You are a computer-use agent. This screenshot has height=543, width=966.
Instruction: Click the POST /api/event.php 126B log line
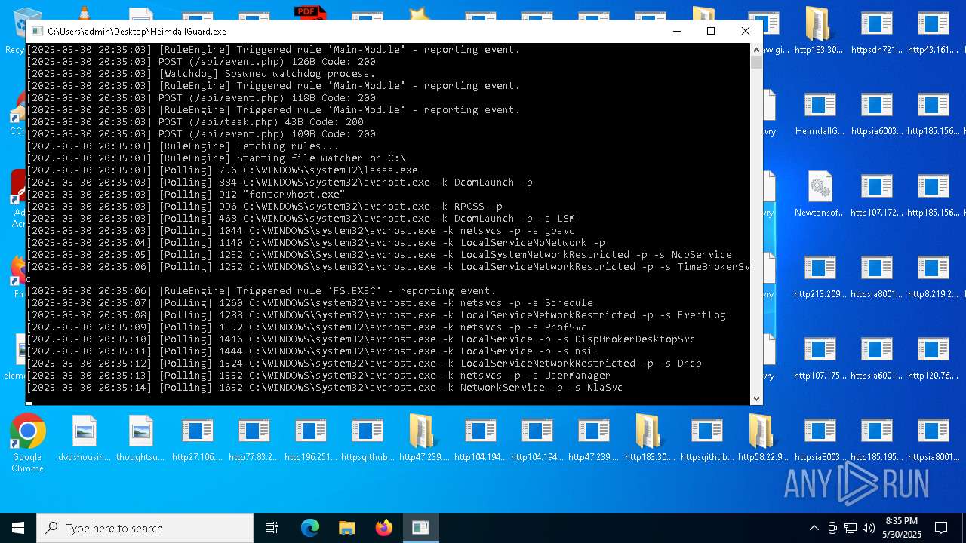click(x=201, y=62)
